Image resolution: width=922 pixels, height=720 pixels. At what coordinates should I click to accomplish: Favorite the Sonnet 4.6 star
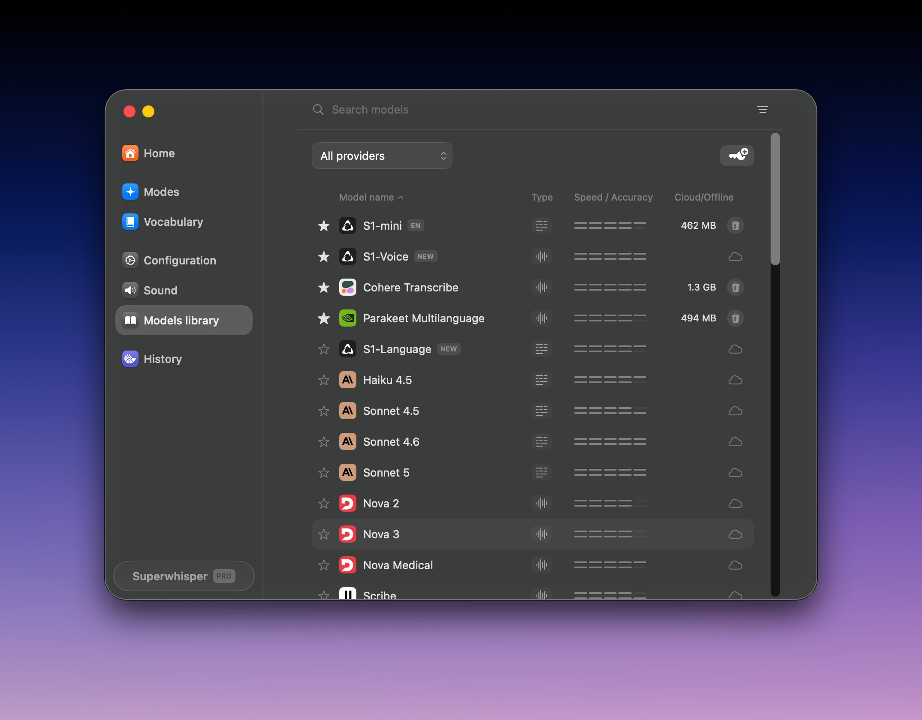tap(324, 441)
